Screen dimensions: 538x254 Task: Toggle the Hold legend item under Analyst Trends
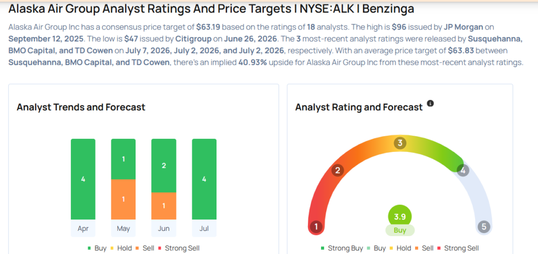point(121,248)
